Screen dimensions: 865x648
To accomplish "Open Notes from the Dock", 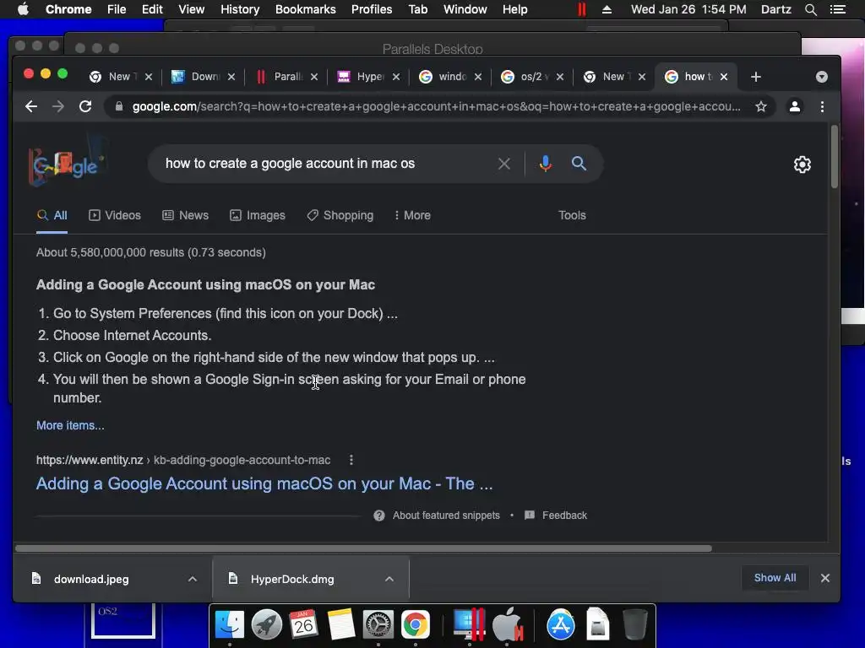I will 341,625.
